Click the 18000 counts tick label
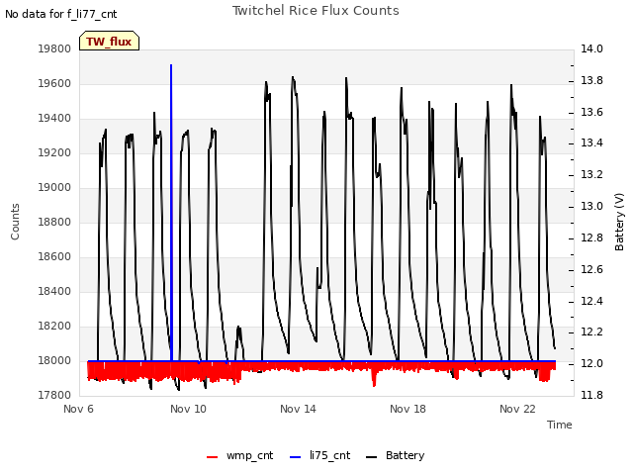 (x=54, y=360)
